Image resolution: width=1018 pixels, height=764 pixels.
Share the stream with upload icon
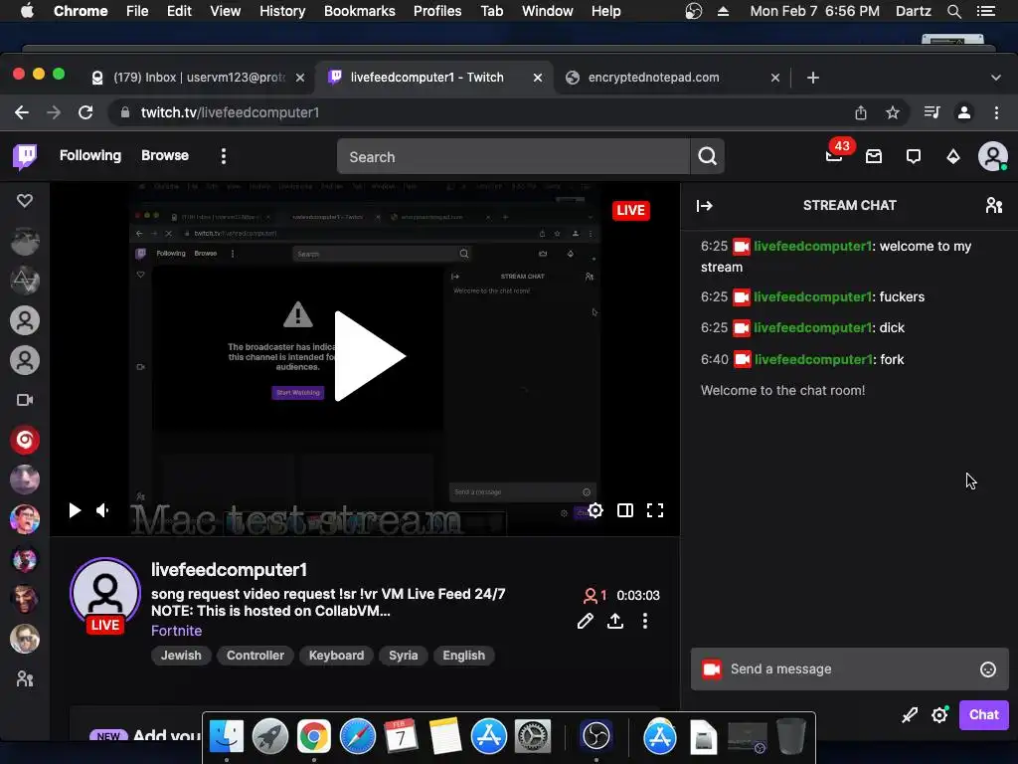point(614,621)
